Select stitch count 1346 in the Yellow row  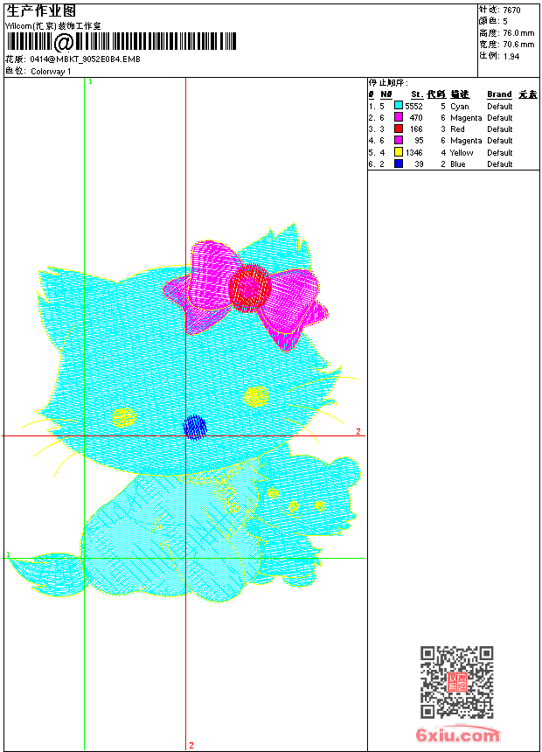[414, 152]
